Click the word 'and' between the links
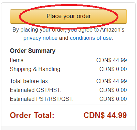The image size is (137, 130). pyautogui.click(x=64, y=38)
